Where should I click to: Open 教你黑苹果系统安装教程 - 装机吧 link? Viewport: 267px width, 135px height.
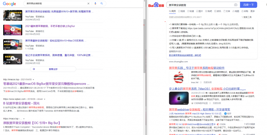(185, 55)
